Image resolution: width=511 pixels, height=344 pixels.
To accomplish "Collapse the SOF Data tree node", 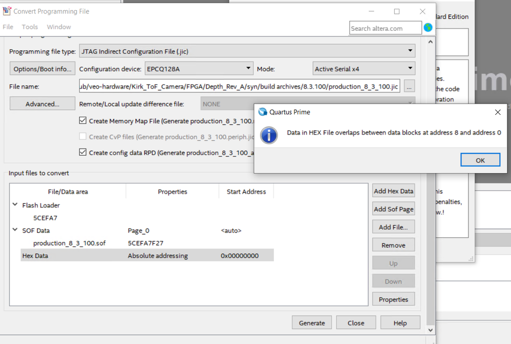I will tap(15, 230).
